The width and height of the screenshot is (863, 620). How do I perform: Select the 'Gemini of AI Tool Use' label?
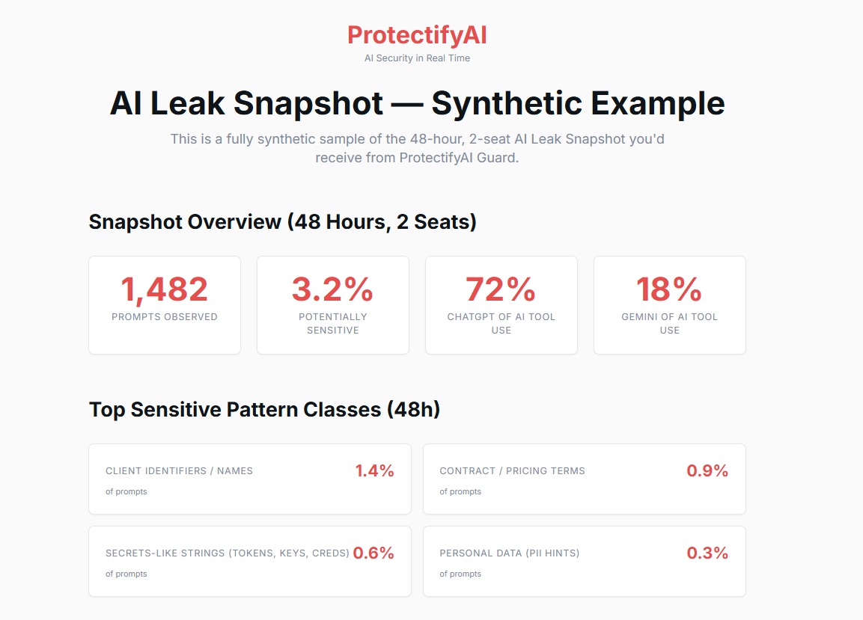click(x=669, y=323)
